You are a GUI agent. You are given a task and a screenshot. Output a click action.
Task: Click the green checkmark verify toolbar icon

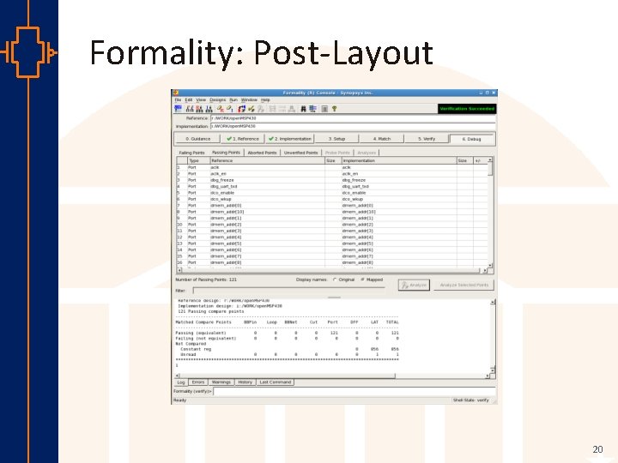pyautogui.click(x=251, y=109)
